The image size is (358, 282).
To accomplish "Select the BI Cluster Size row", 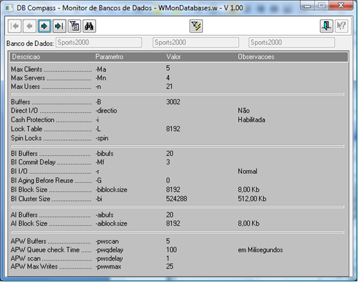I will point(178,199).
